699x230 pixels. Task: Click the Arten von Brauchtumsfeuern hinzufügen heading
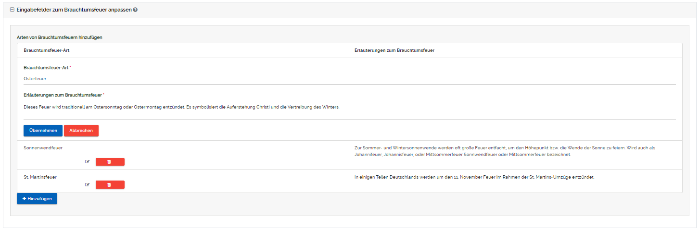click(60, 37)
